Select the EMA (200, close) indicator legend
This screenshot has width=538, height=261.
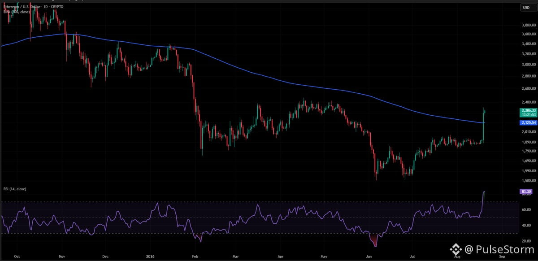click(17, 12)
